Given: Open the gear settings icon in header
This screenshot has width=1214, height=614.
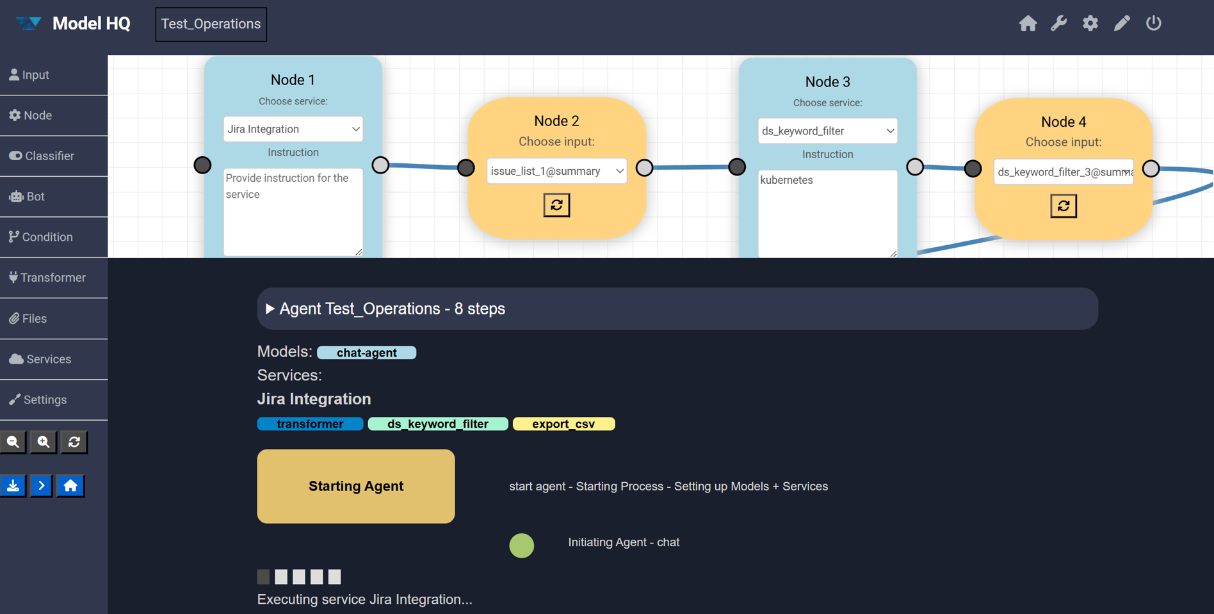Looking at the screenshot, I should [x=1090, y=24].
